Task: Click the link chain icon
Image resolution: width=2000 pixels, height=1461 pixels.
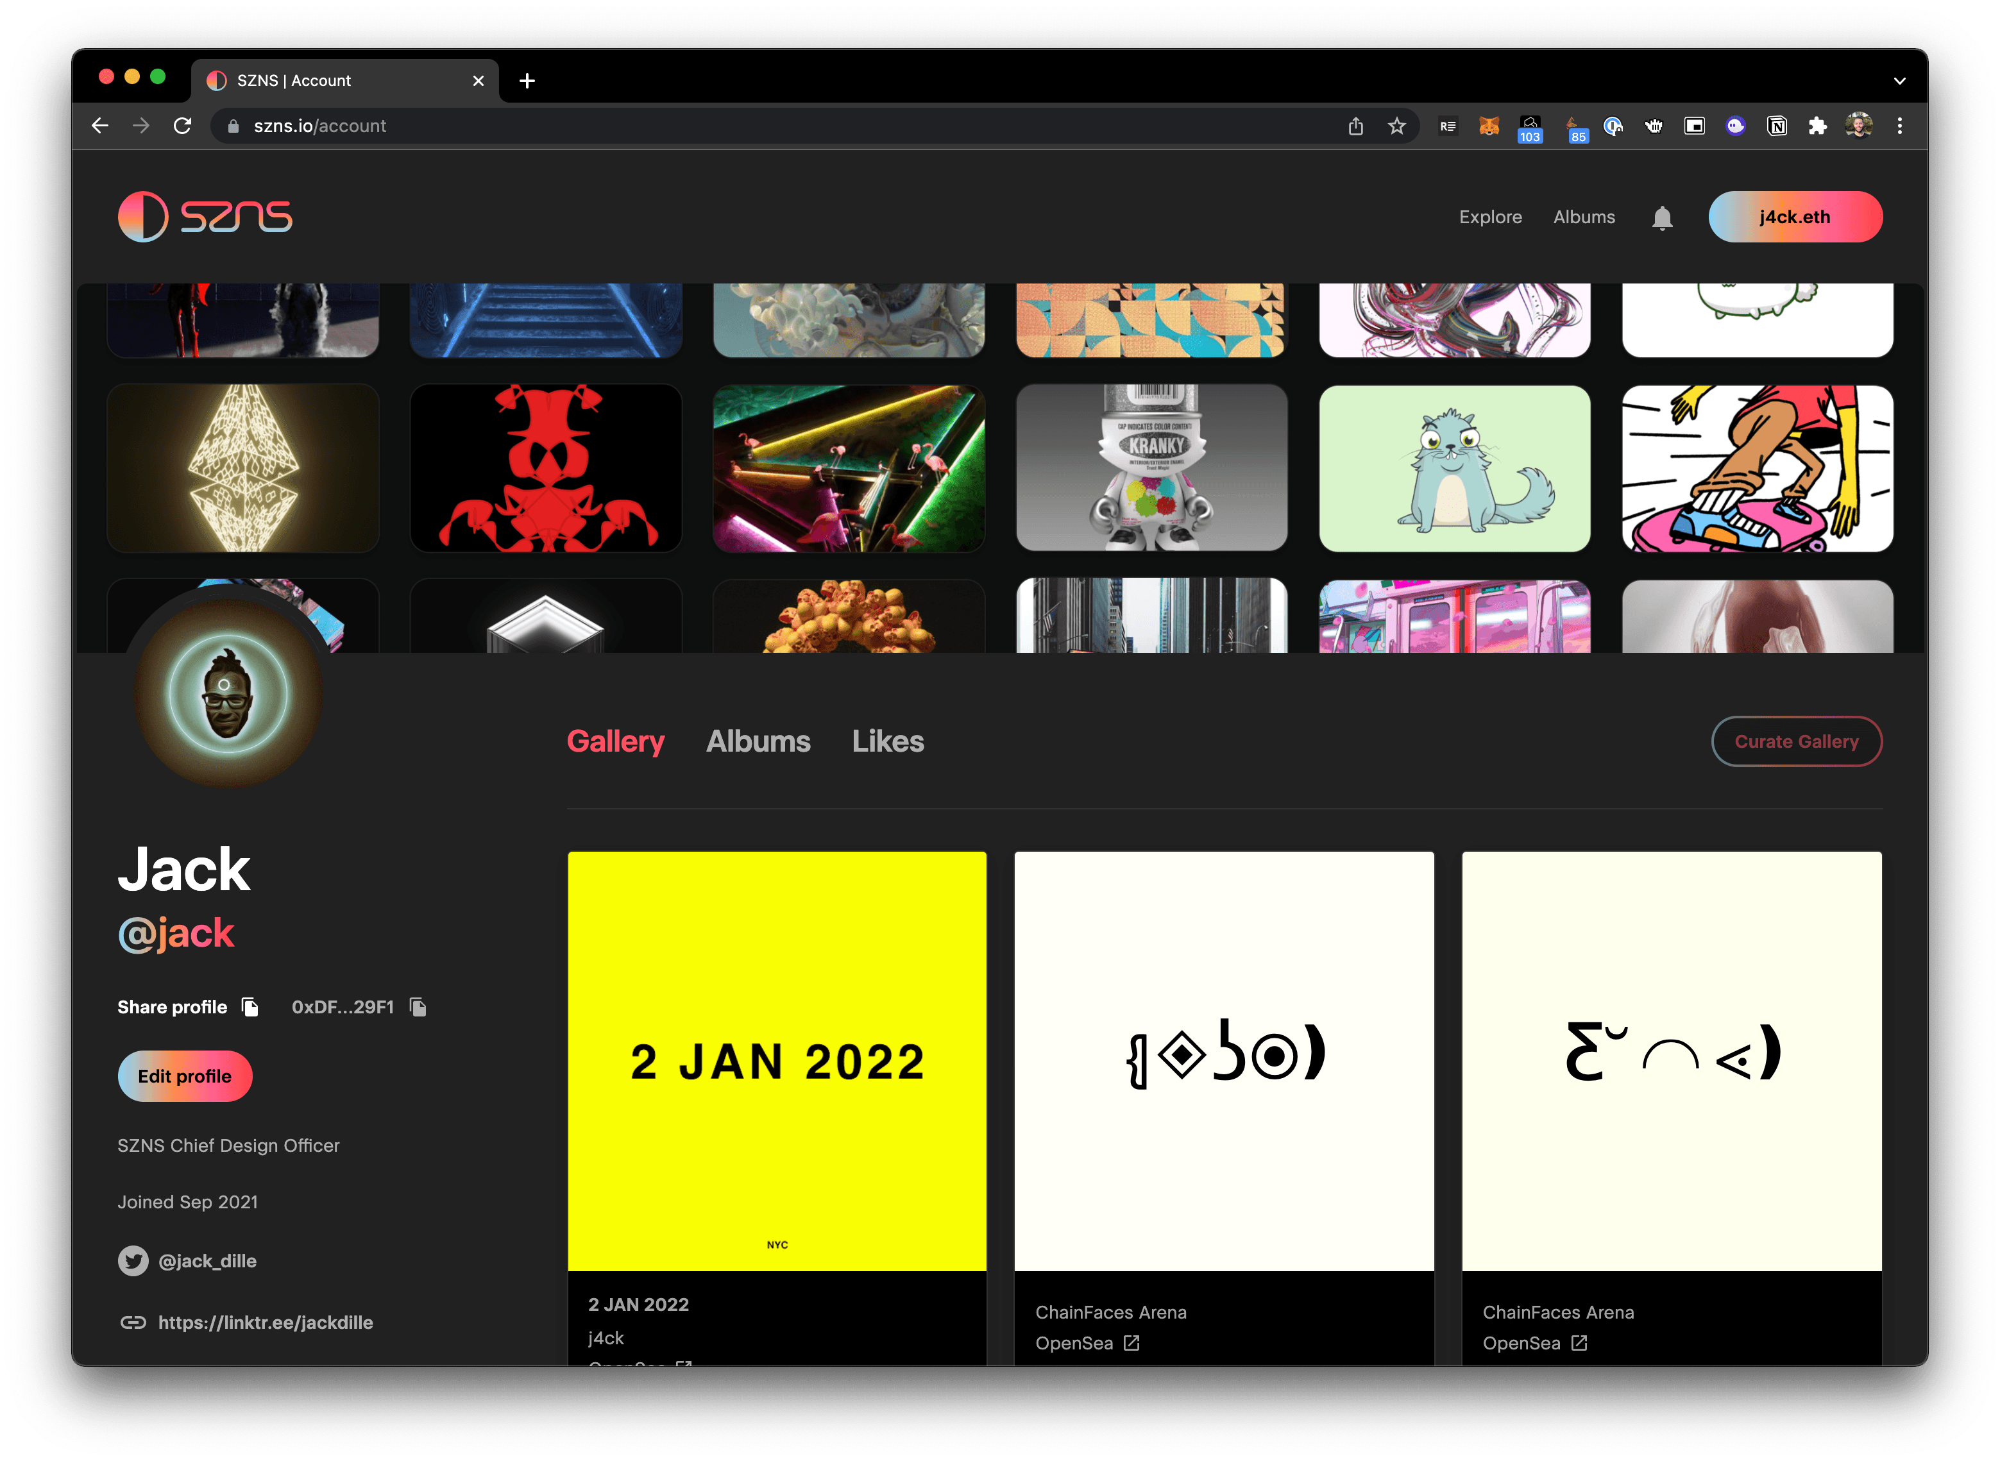Action: coord(133,1323)
